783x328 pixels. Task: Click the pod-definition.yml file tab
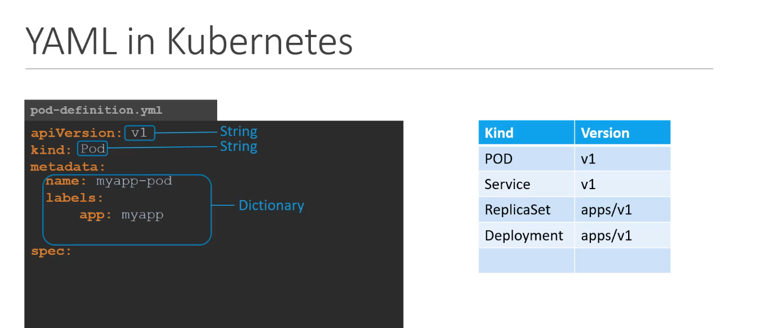(96, 110)
